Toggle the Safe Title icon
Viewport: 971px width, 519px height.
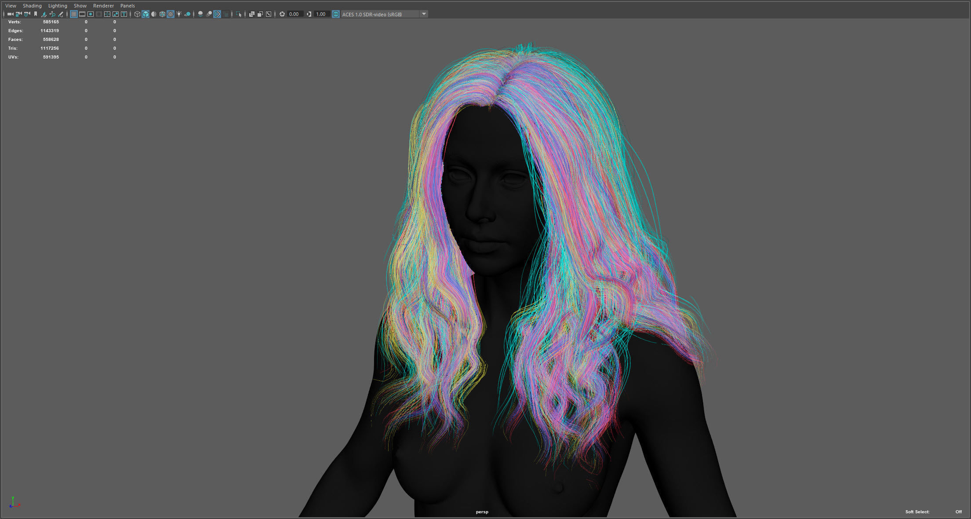[124, 14]
